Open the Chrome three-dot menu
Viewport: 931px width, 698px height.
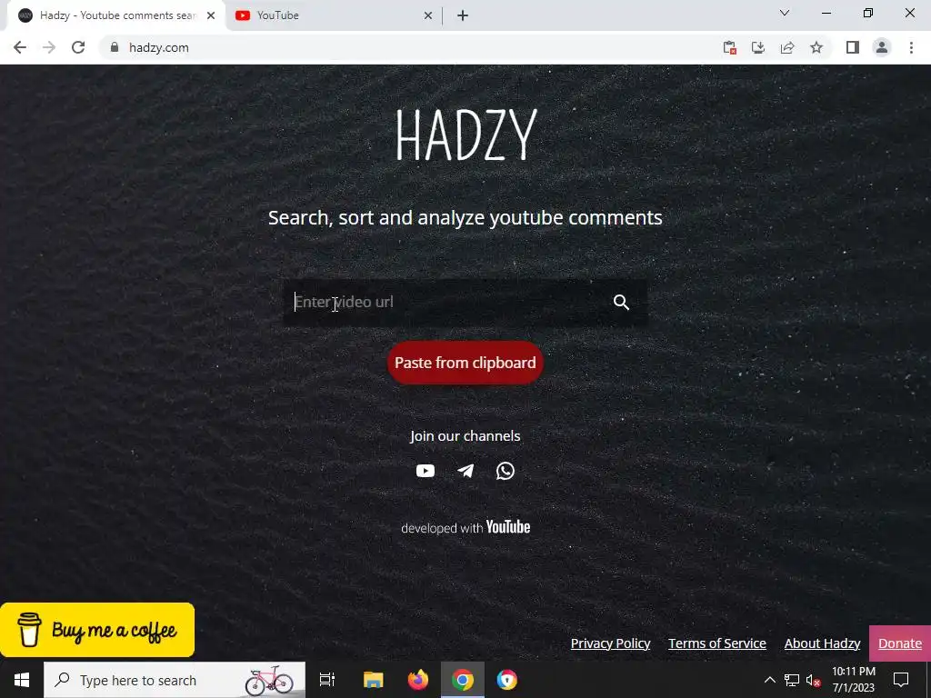911,47
